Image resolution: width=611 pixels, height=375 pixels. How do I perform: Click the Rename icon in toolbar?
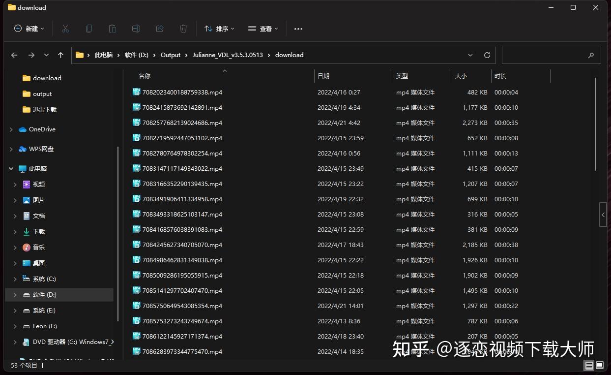point(136,29)
